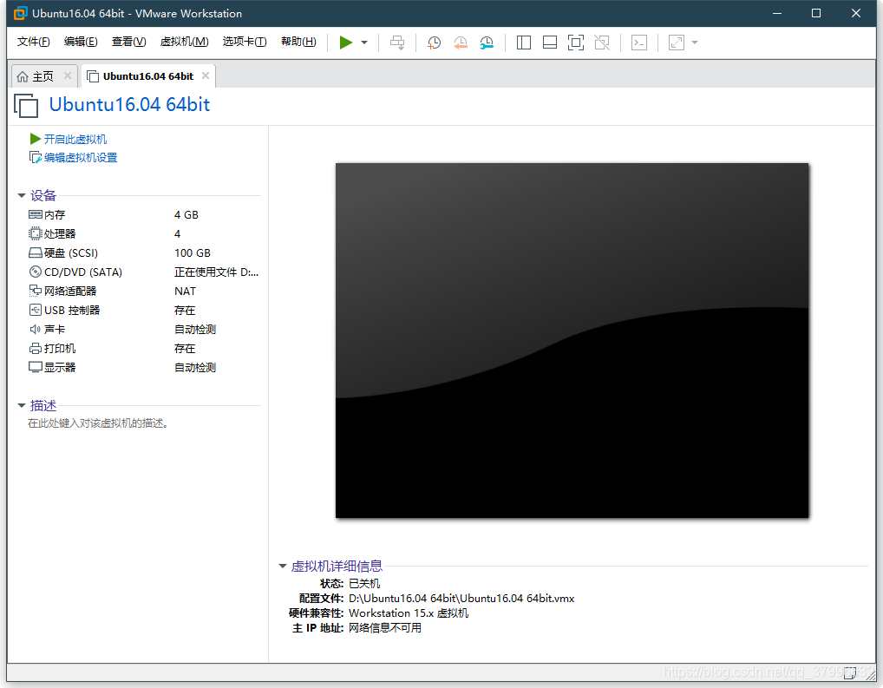Click the 处理器 processor device icon
The image size is (883, 688).
point(35,234)
